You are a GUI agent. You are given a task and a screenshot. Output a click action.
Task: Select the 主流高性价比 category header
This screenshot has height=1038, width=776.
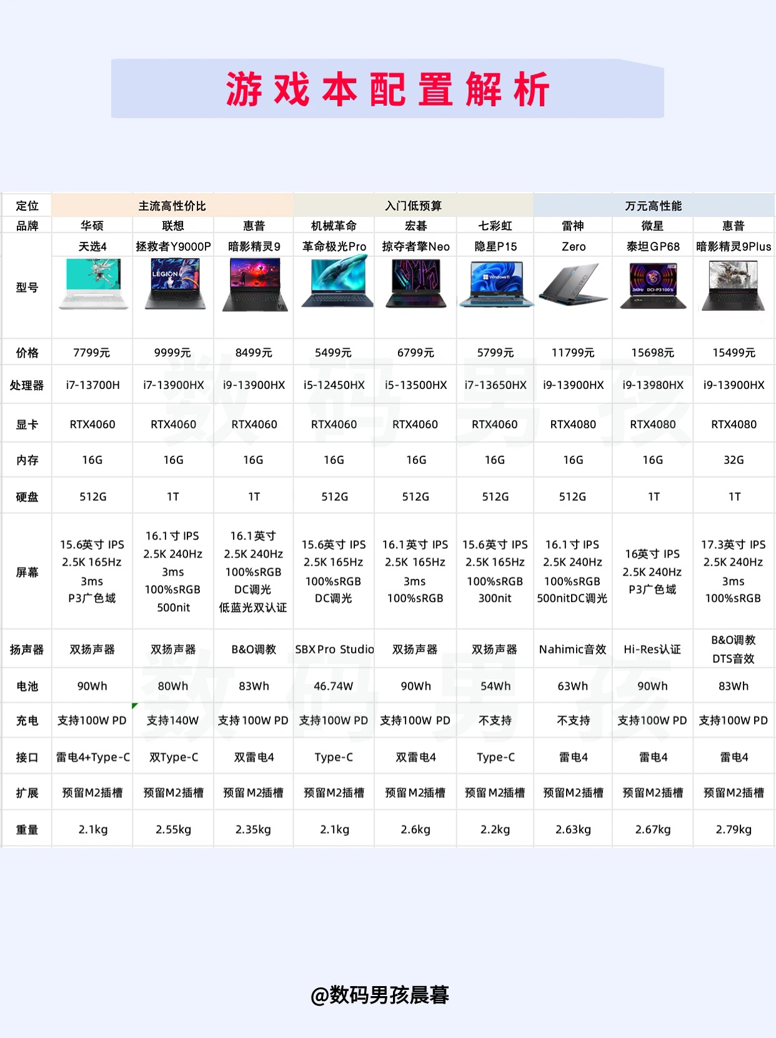coord(172,206)
